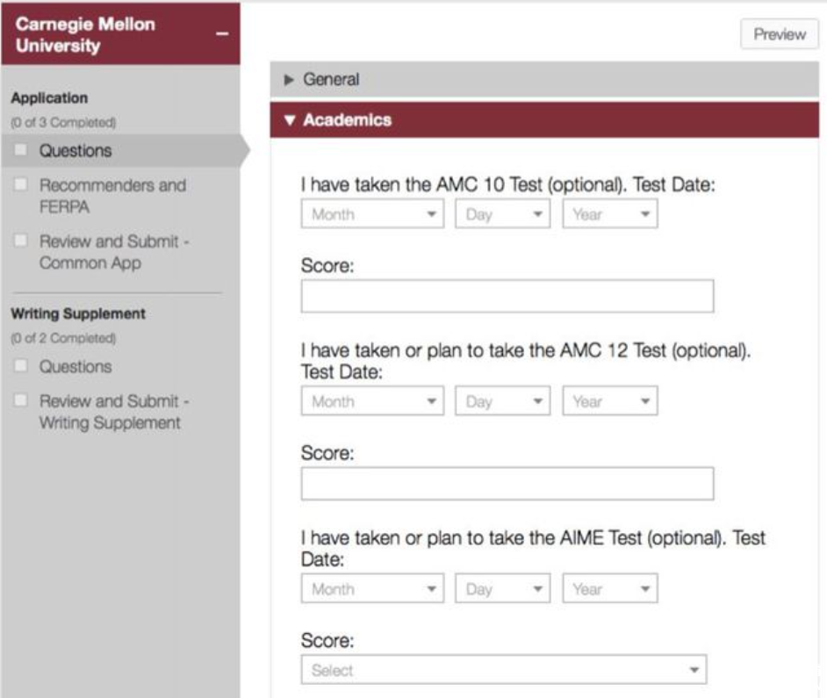The image size is (827, 698).
Task: Click the AIME Test Date question label
Action: click(x=533, y=549)
